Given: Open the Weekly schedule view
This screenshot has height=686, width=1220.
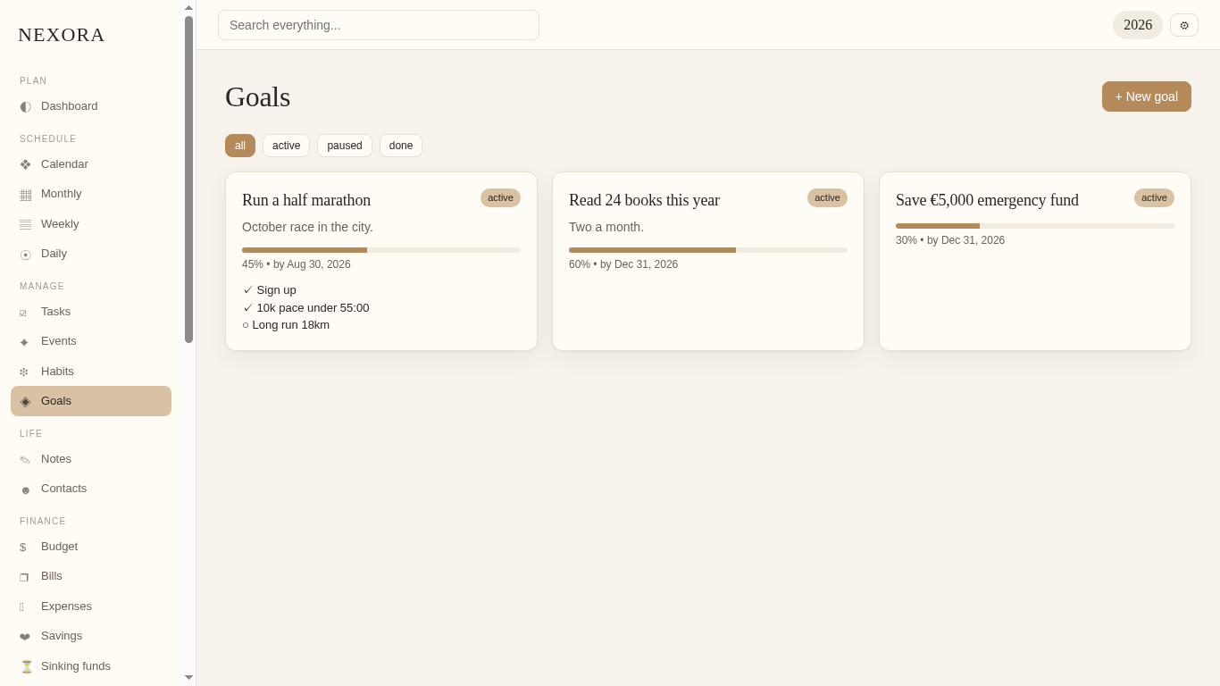Looking at the screenshot, I should click(91, 224).
